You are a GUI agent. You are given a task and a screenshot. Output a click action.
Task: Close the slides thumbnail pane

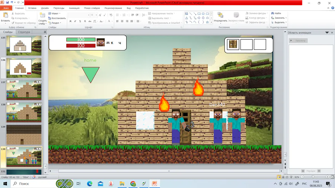coord(45,32)
